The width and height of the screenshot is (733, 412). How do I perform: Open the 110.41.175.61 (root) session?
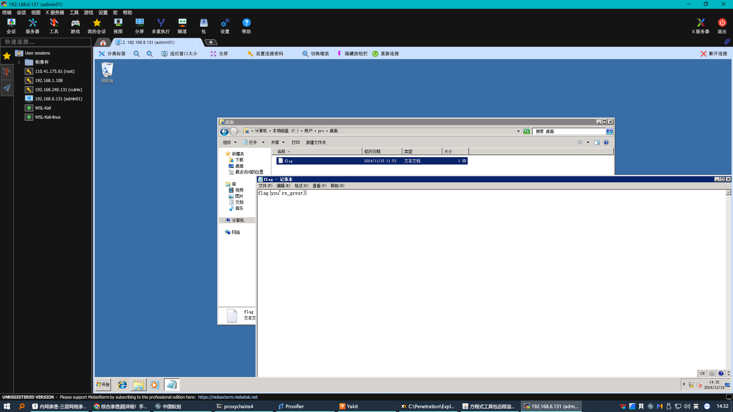(55, 71)
